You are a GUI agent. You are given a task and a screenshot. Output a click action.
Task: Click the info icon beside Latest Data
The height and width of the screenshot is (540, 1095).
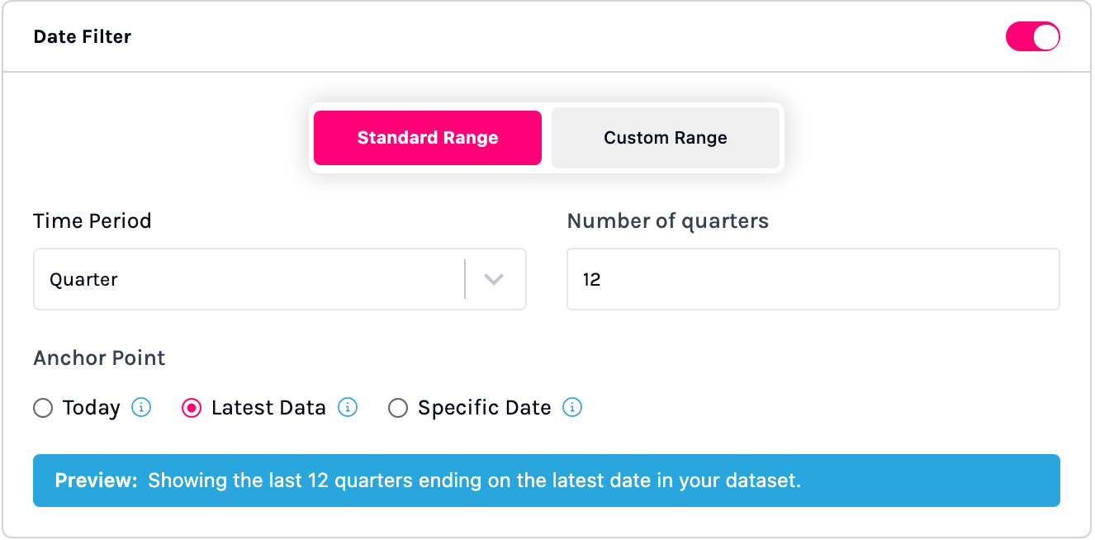pos(348,408)
